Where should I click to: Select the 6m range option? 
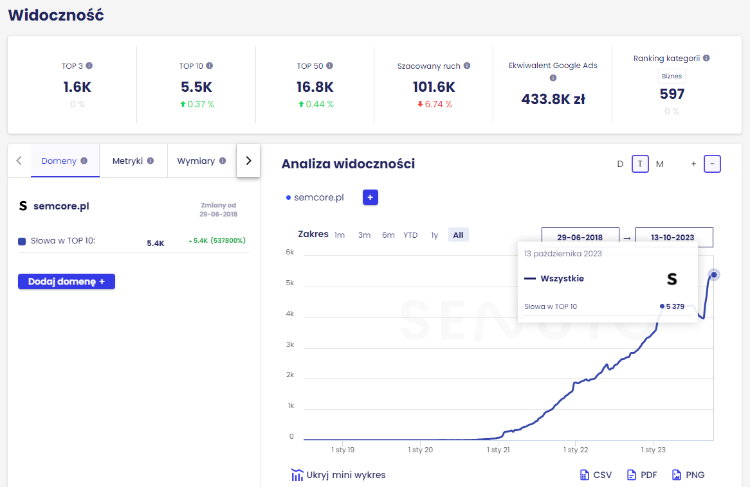[389, 235]
